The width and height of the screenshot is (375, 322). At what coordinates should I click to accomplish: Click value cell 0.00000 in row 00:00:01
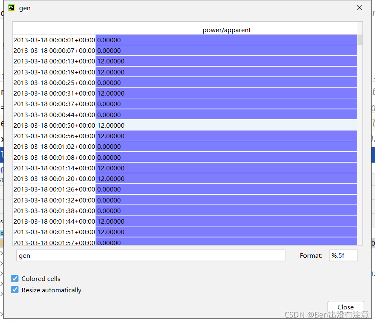(226, 40)
